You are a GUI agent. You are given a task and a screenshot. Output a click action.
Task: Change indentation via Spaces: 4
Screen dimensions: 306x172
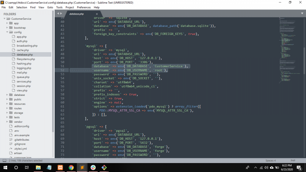click(x=271, y=161)
